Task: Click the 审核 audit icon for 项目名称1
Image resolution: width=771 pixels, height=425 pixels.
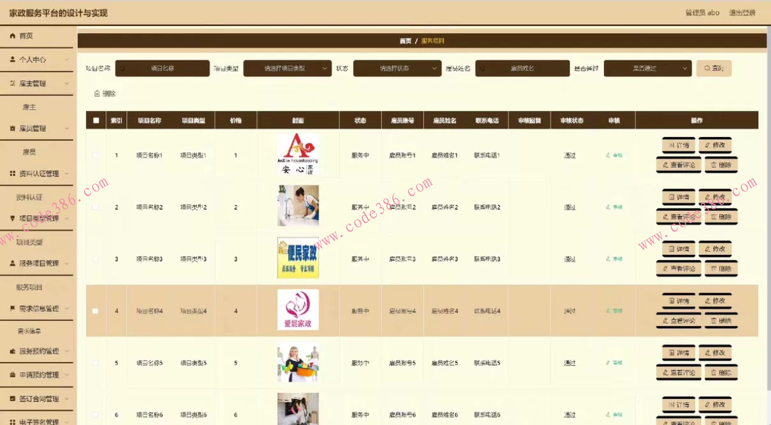Action: 614,155
